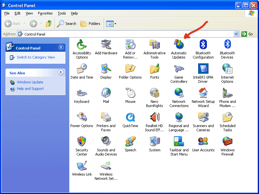Click the Search toolbar button
This screenshot has height=194, width=259.
[x=66, y=24]
